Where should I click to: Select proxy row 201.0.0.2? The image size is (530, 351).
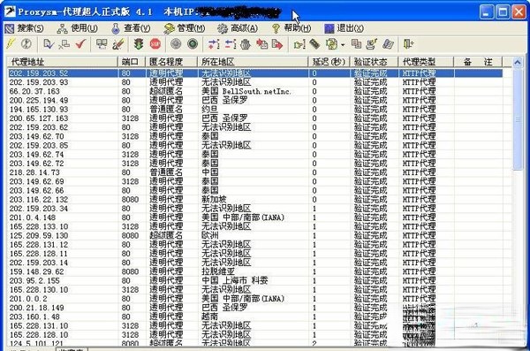(255, 299)
